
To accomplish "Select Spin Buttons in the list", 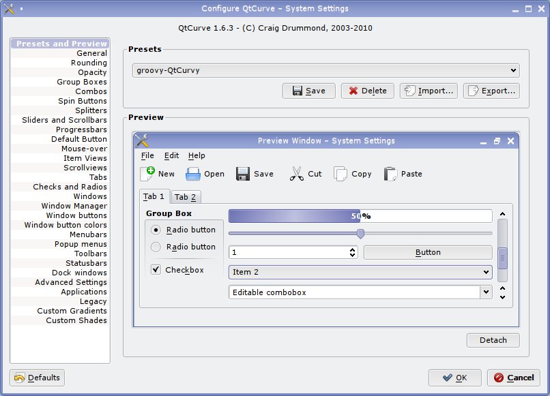I will pos(60,101).
